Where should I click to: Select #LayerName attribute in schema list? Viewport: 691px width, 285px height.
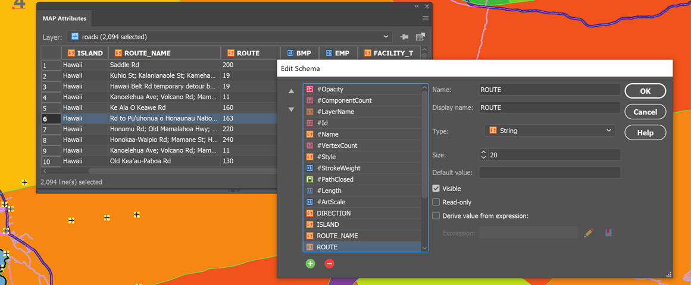[x=362, y=112]
